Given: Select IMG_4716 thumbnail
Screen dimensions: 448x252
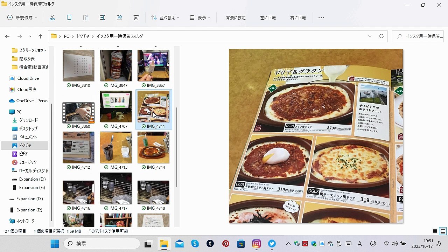Looking at the screenshot, I should point(78,192).
